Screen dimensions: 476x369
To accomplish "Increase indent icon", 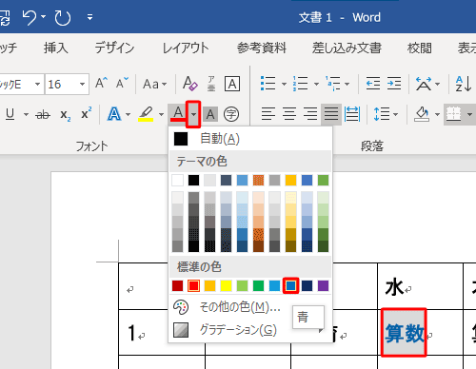I will point(394,84).
